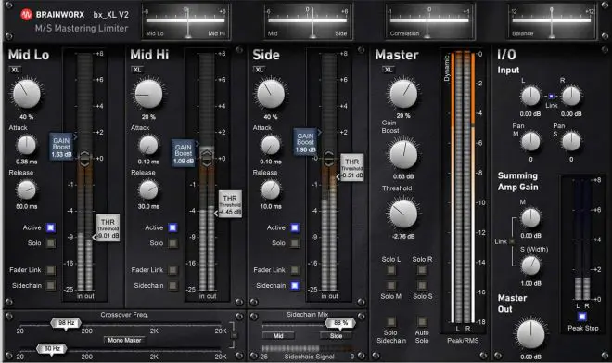Enable the Auto Solo switch
The image size is (612, 363).
422,322
